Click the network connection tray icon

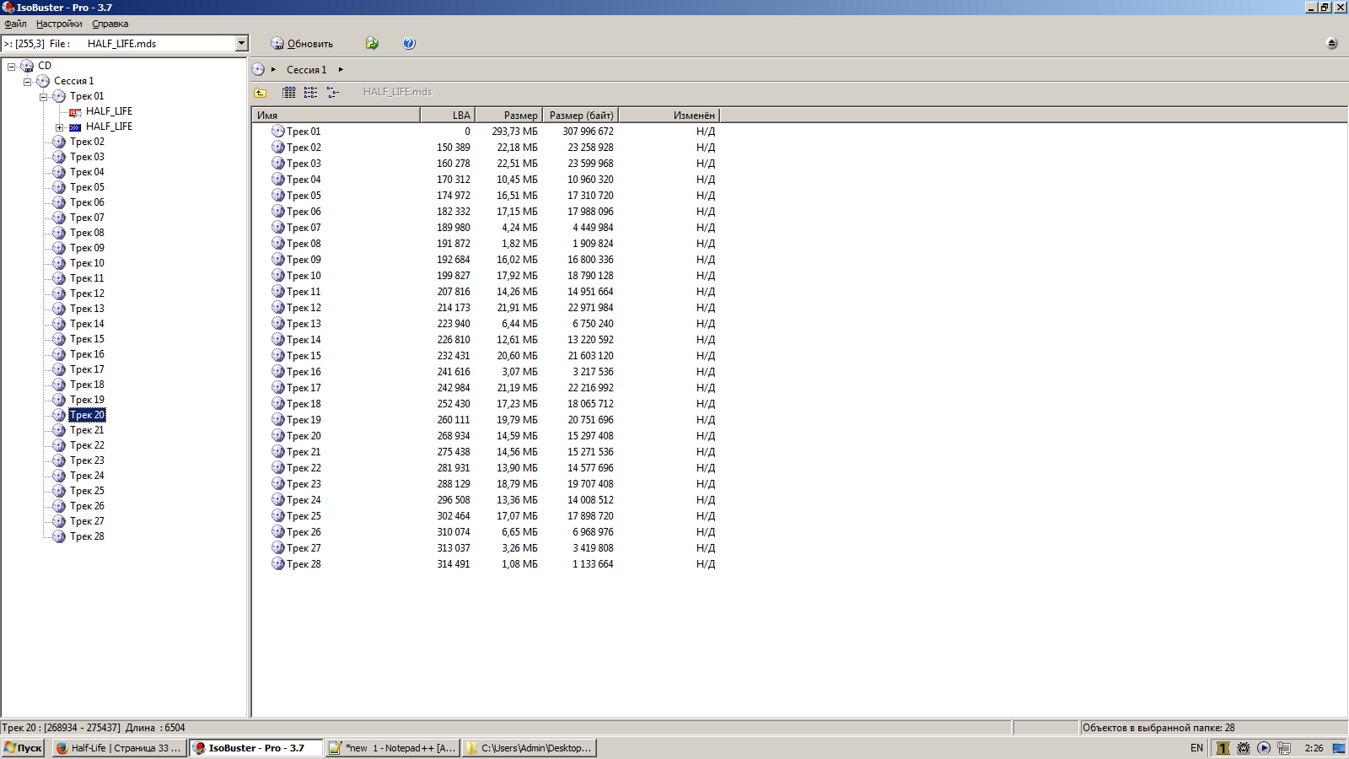1284,748
